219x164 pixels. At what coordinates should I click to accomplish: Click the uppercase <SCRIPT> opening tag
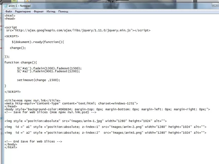pyautogui.click(x=12, y=36)
